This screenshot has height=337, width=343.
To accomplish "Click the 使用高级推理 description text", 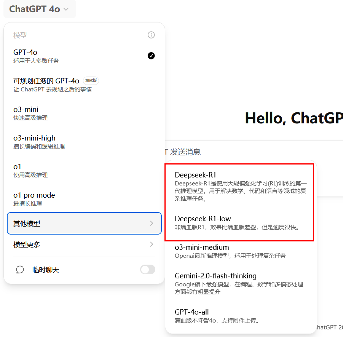I will [x=30, y=175].
